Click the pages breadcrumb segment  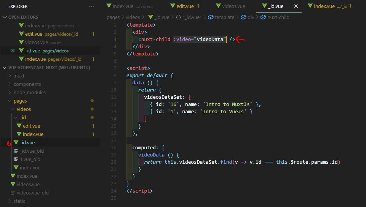113,17
